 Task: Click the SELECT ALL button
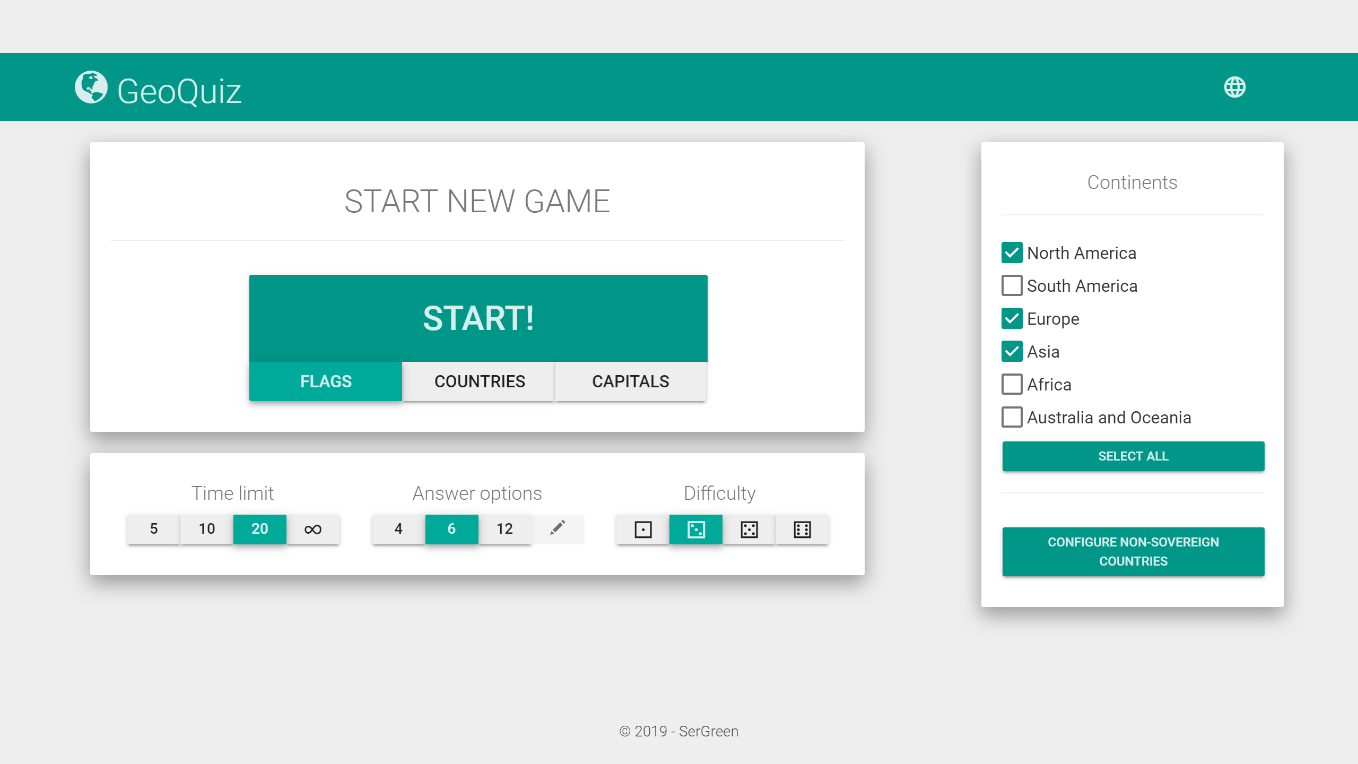pos(1133,456)
